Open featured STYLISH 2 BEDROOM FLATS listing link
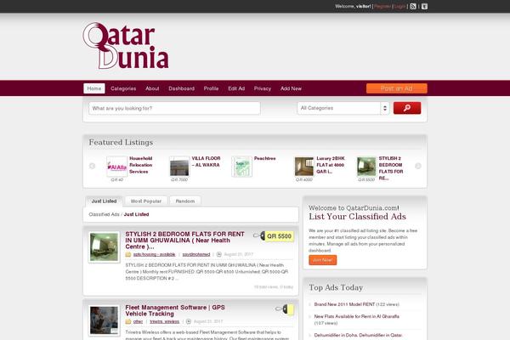 point(391,168)
